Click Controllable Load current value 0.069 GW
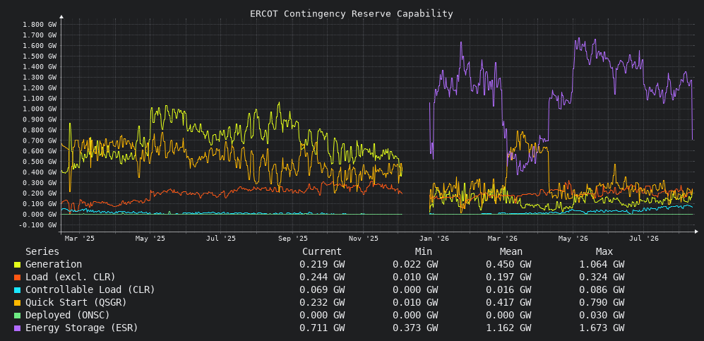This screenshot has width=704, height=341. [x=322, y=290]
